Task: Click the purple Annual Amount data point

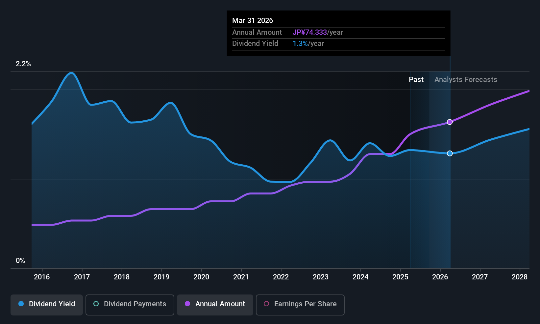Action: (450, 122)
